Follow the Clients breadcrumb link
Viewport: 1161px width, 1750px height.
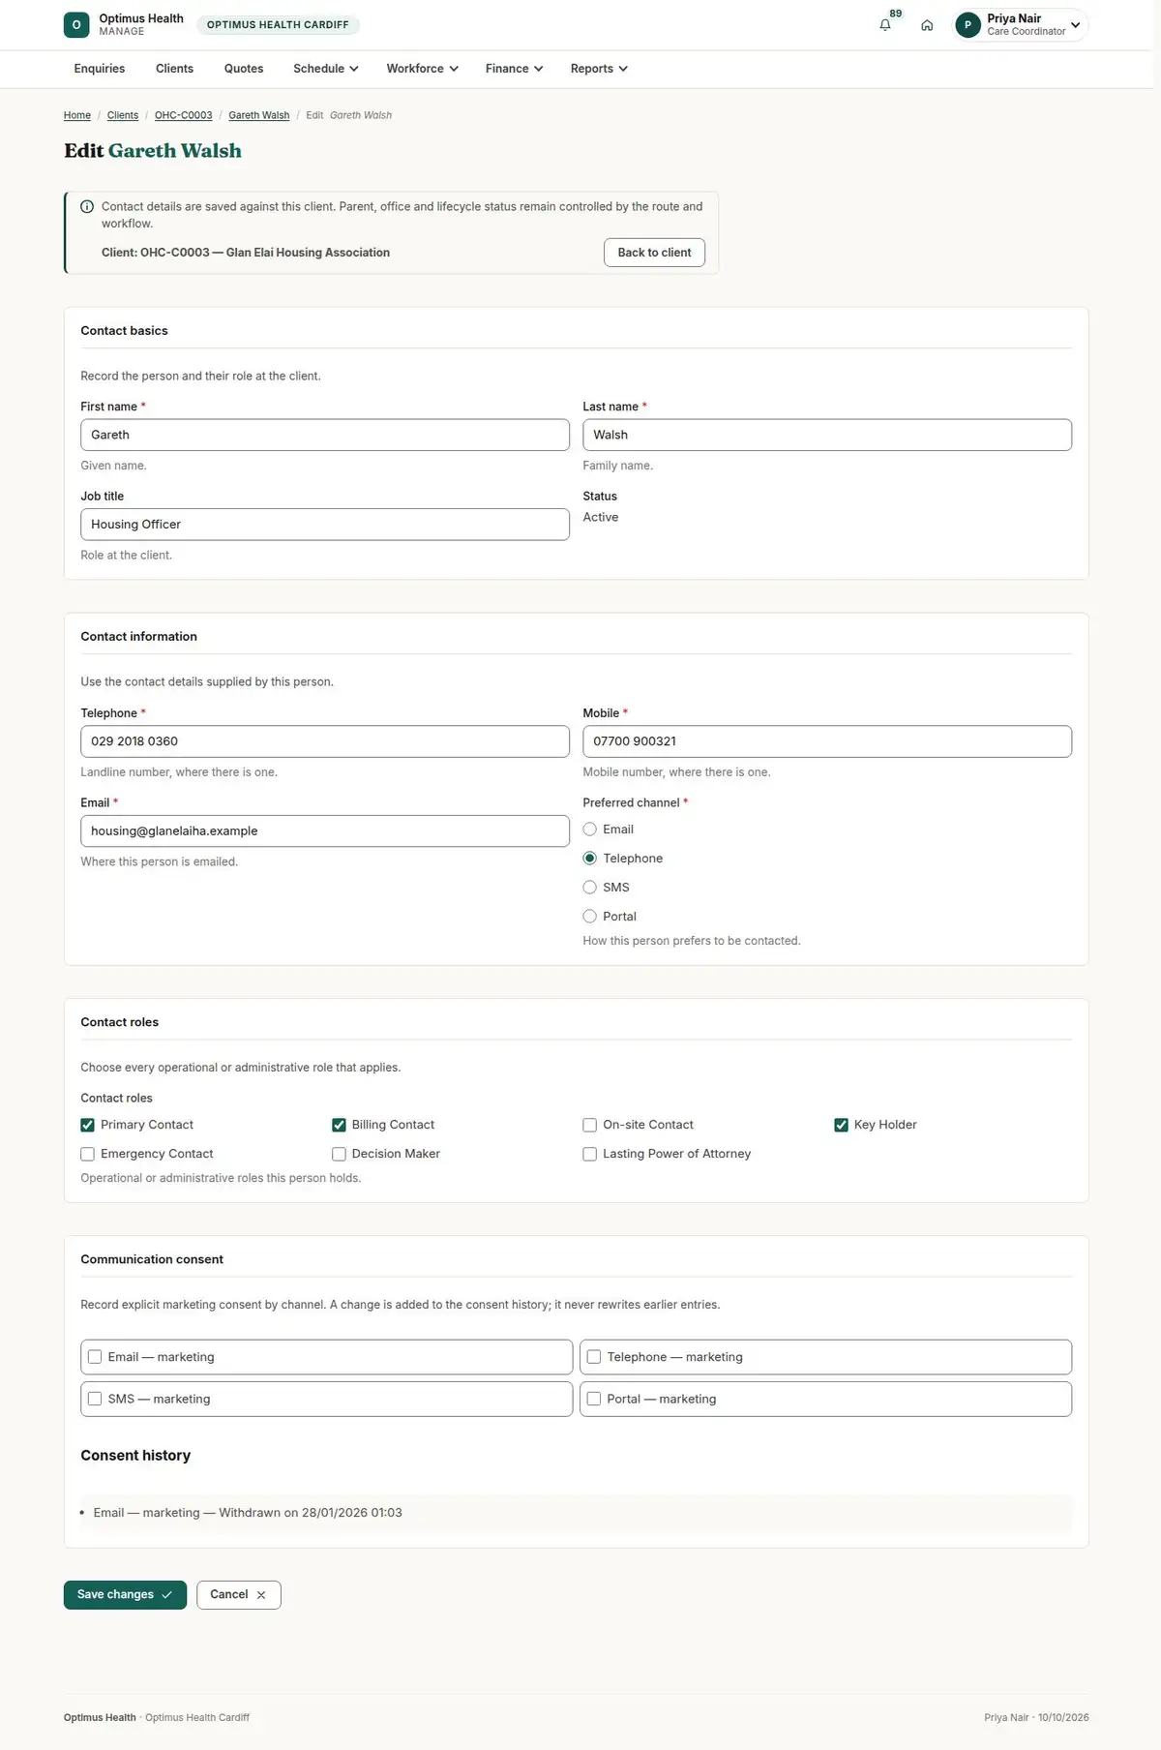pos(123,115)
